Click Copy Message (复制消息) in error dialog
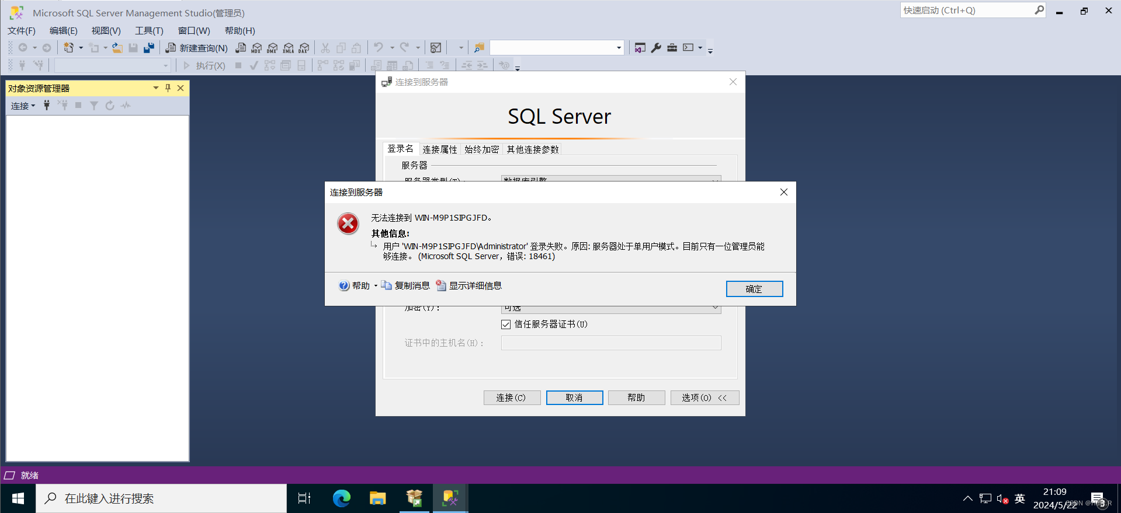1121x513 pixels. point(406,286)
